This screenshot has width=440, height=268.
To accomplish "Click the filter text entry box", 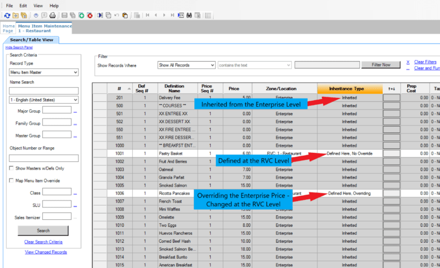I will 327,65.
